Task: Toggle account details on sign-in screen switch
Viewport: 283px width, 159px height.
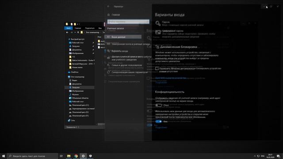Action: pyautogui.click(x=158, y=105)
